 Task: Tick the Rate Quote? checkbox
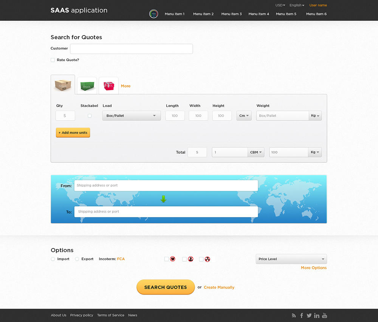pyautogui.click(x=53, y=60)
